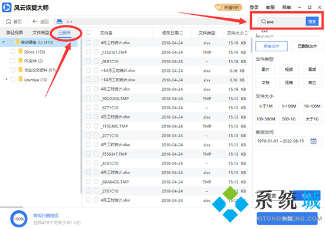
Task: Toggle the select-all checkbox in header
Action: (x=88, y=32)
